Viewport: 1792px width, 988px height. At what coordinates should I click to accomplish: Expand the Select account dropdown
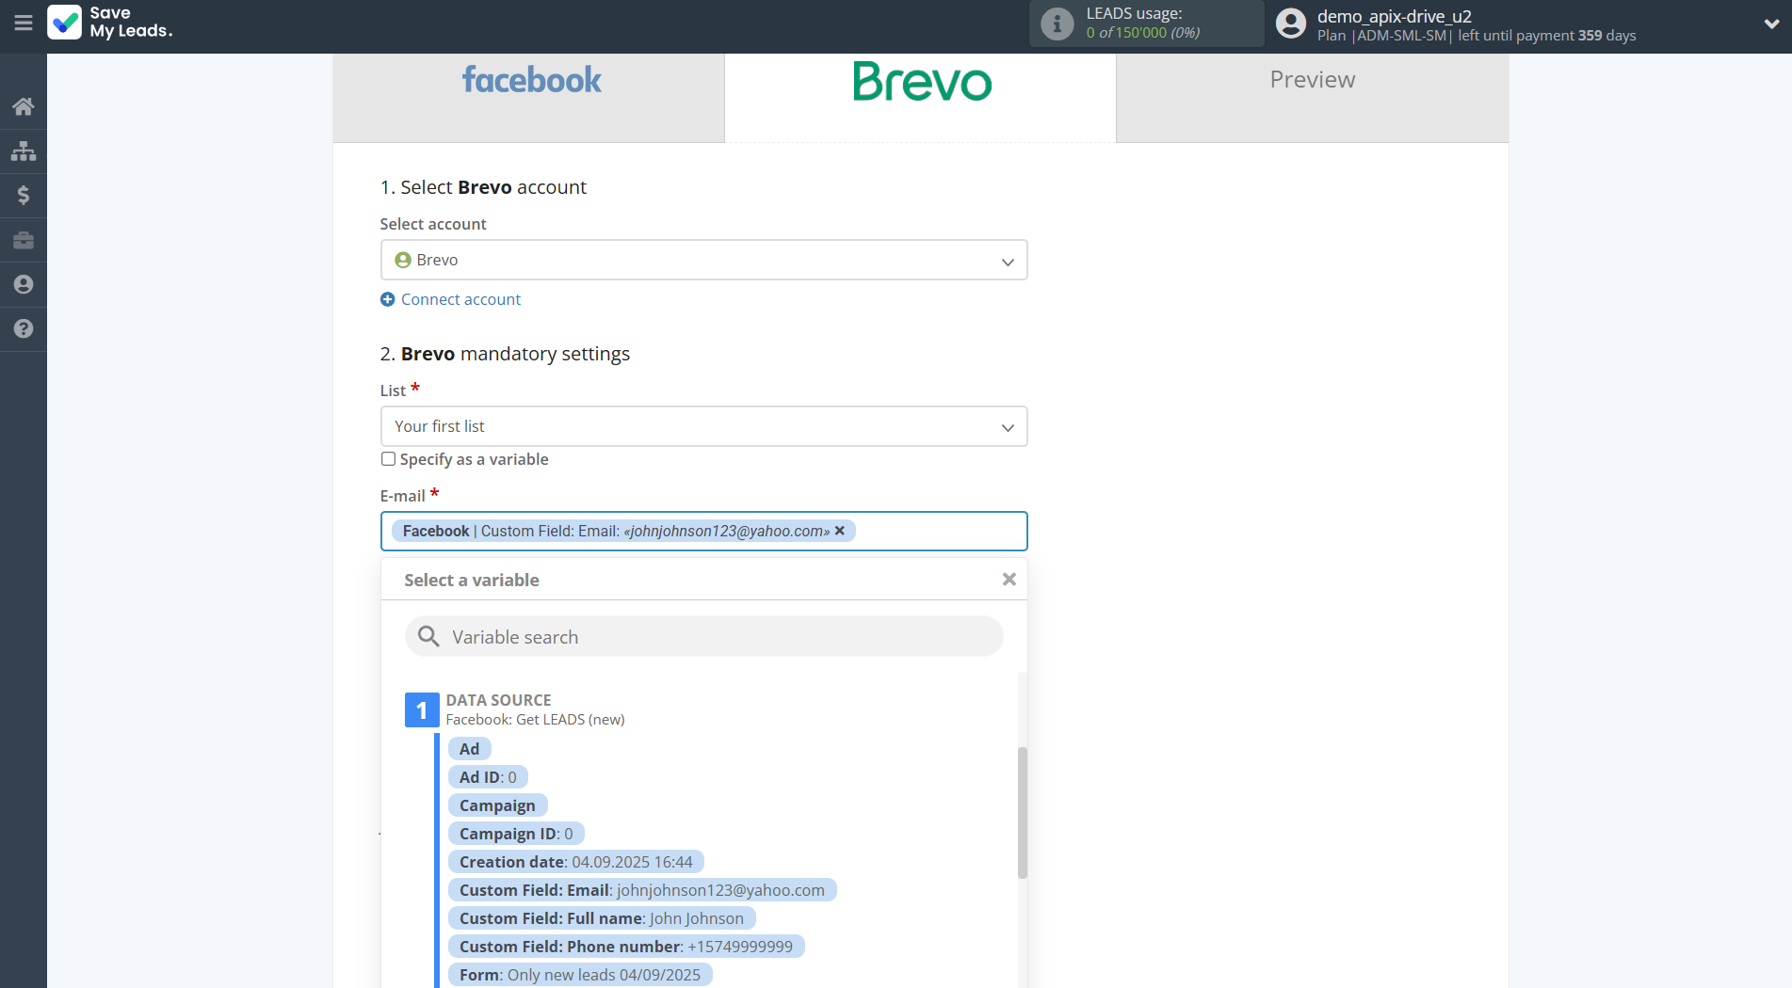(703, 260)
